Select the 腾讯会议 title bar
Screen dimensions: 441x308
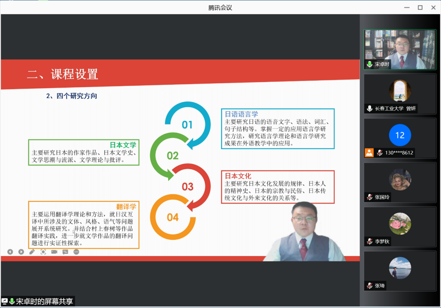click(x=220, y=7)
